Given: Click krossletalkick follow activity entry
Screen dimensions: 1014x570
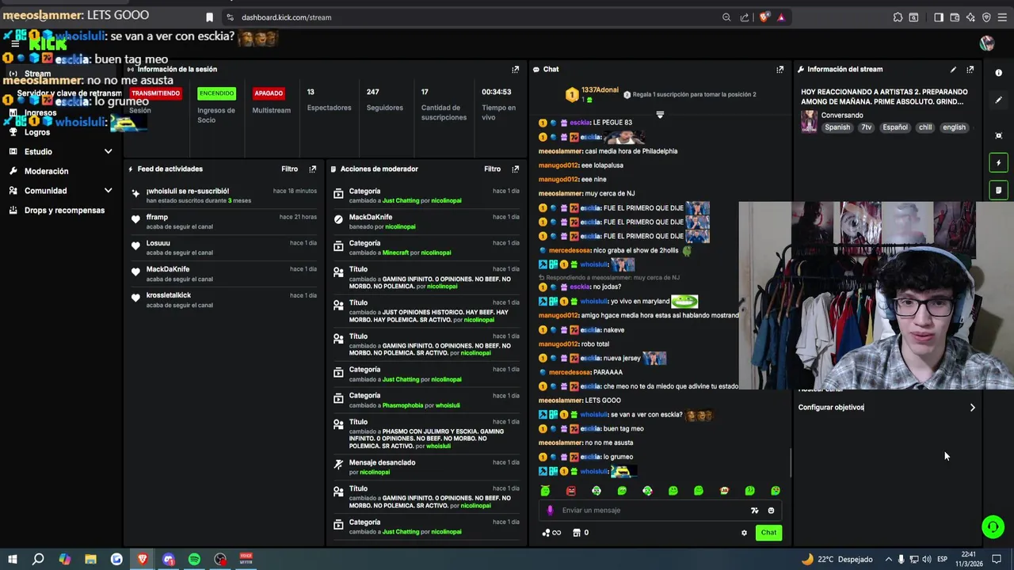Looking at the screenshot, I should pyautogui.click(x=223, y=300).
